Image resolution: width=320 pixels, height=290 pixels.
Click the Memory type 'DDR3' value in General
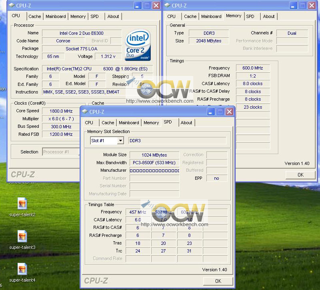[x=209, y=33]
